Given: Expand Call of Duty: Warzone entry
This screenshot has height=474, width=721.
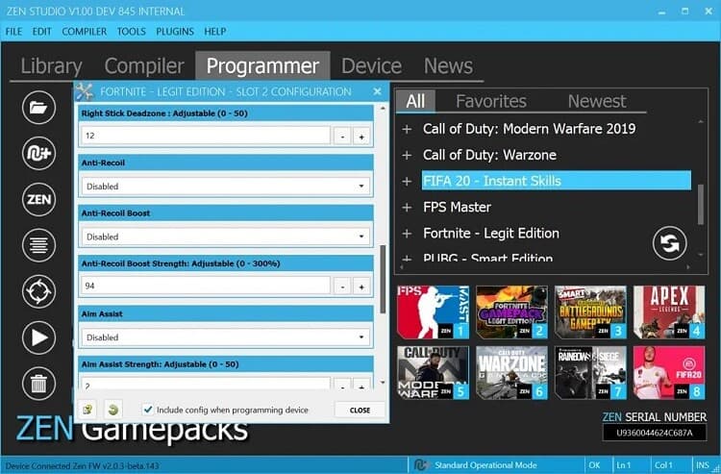Looking at the screenshot, I should click(407, 156).
